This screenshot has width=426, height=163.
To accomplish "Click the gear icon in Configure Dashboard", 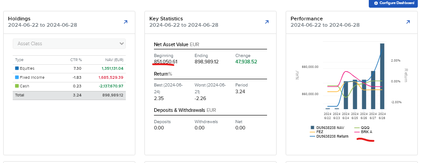I will (x=376, y=3).
